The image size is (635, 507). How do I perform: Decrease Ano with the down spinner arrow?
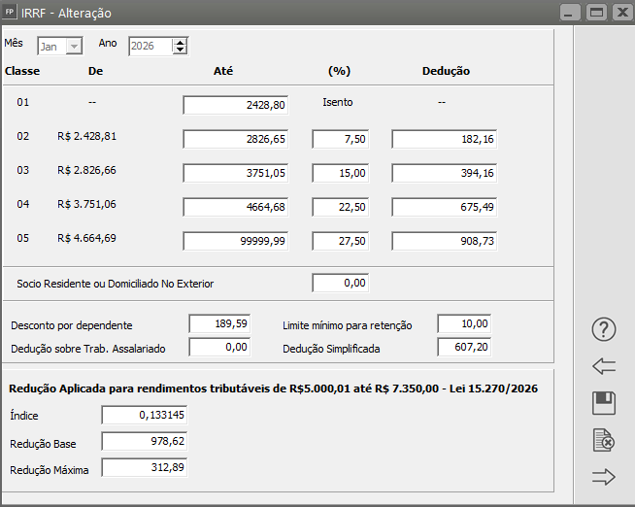(x=180, y=51)
